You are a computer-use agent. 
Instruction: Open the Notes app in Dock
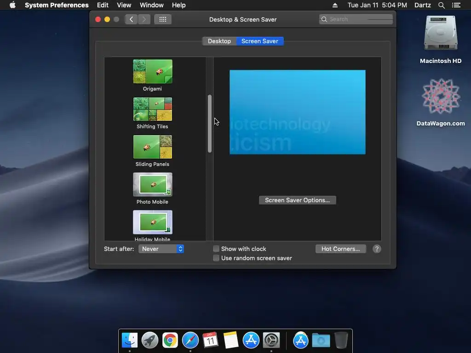pos(231,340)
